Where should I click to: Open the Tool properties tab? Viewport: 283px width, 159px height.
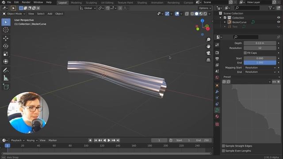coord(217,45)
